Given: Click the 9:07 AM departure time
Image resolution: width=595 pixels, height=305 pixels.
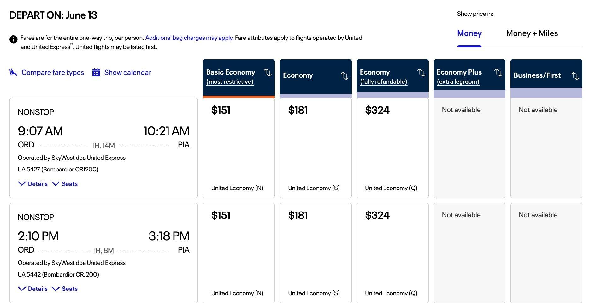Looking at the screenshot, I should (x=40, y=131).
